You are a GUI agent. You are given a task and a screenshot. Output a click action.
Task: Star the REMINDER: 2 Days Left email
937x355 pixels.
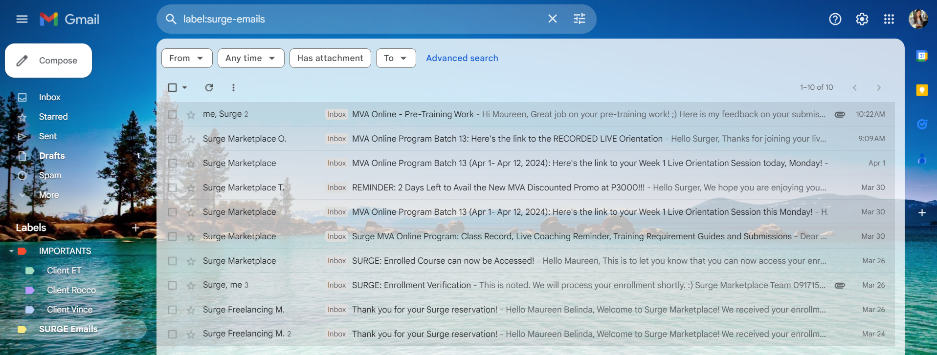pyautogui.click(x=191, y=188)
